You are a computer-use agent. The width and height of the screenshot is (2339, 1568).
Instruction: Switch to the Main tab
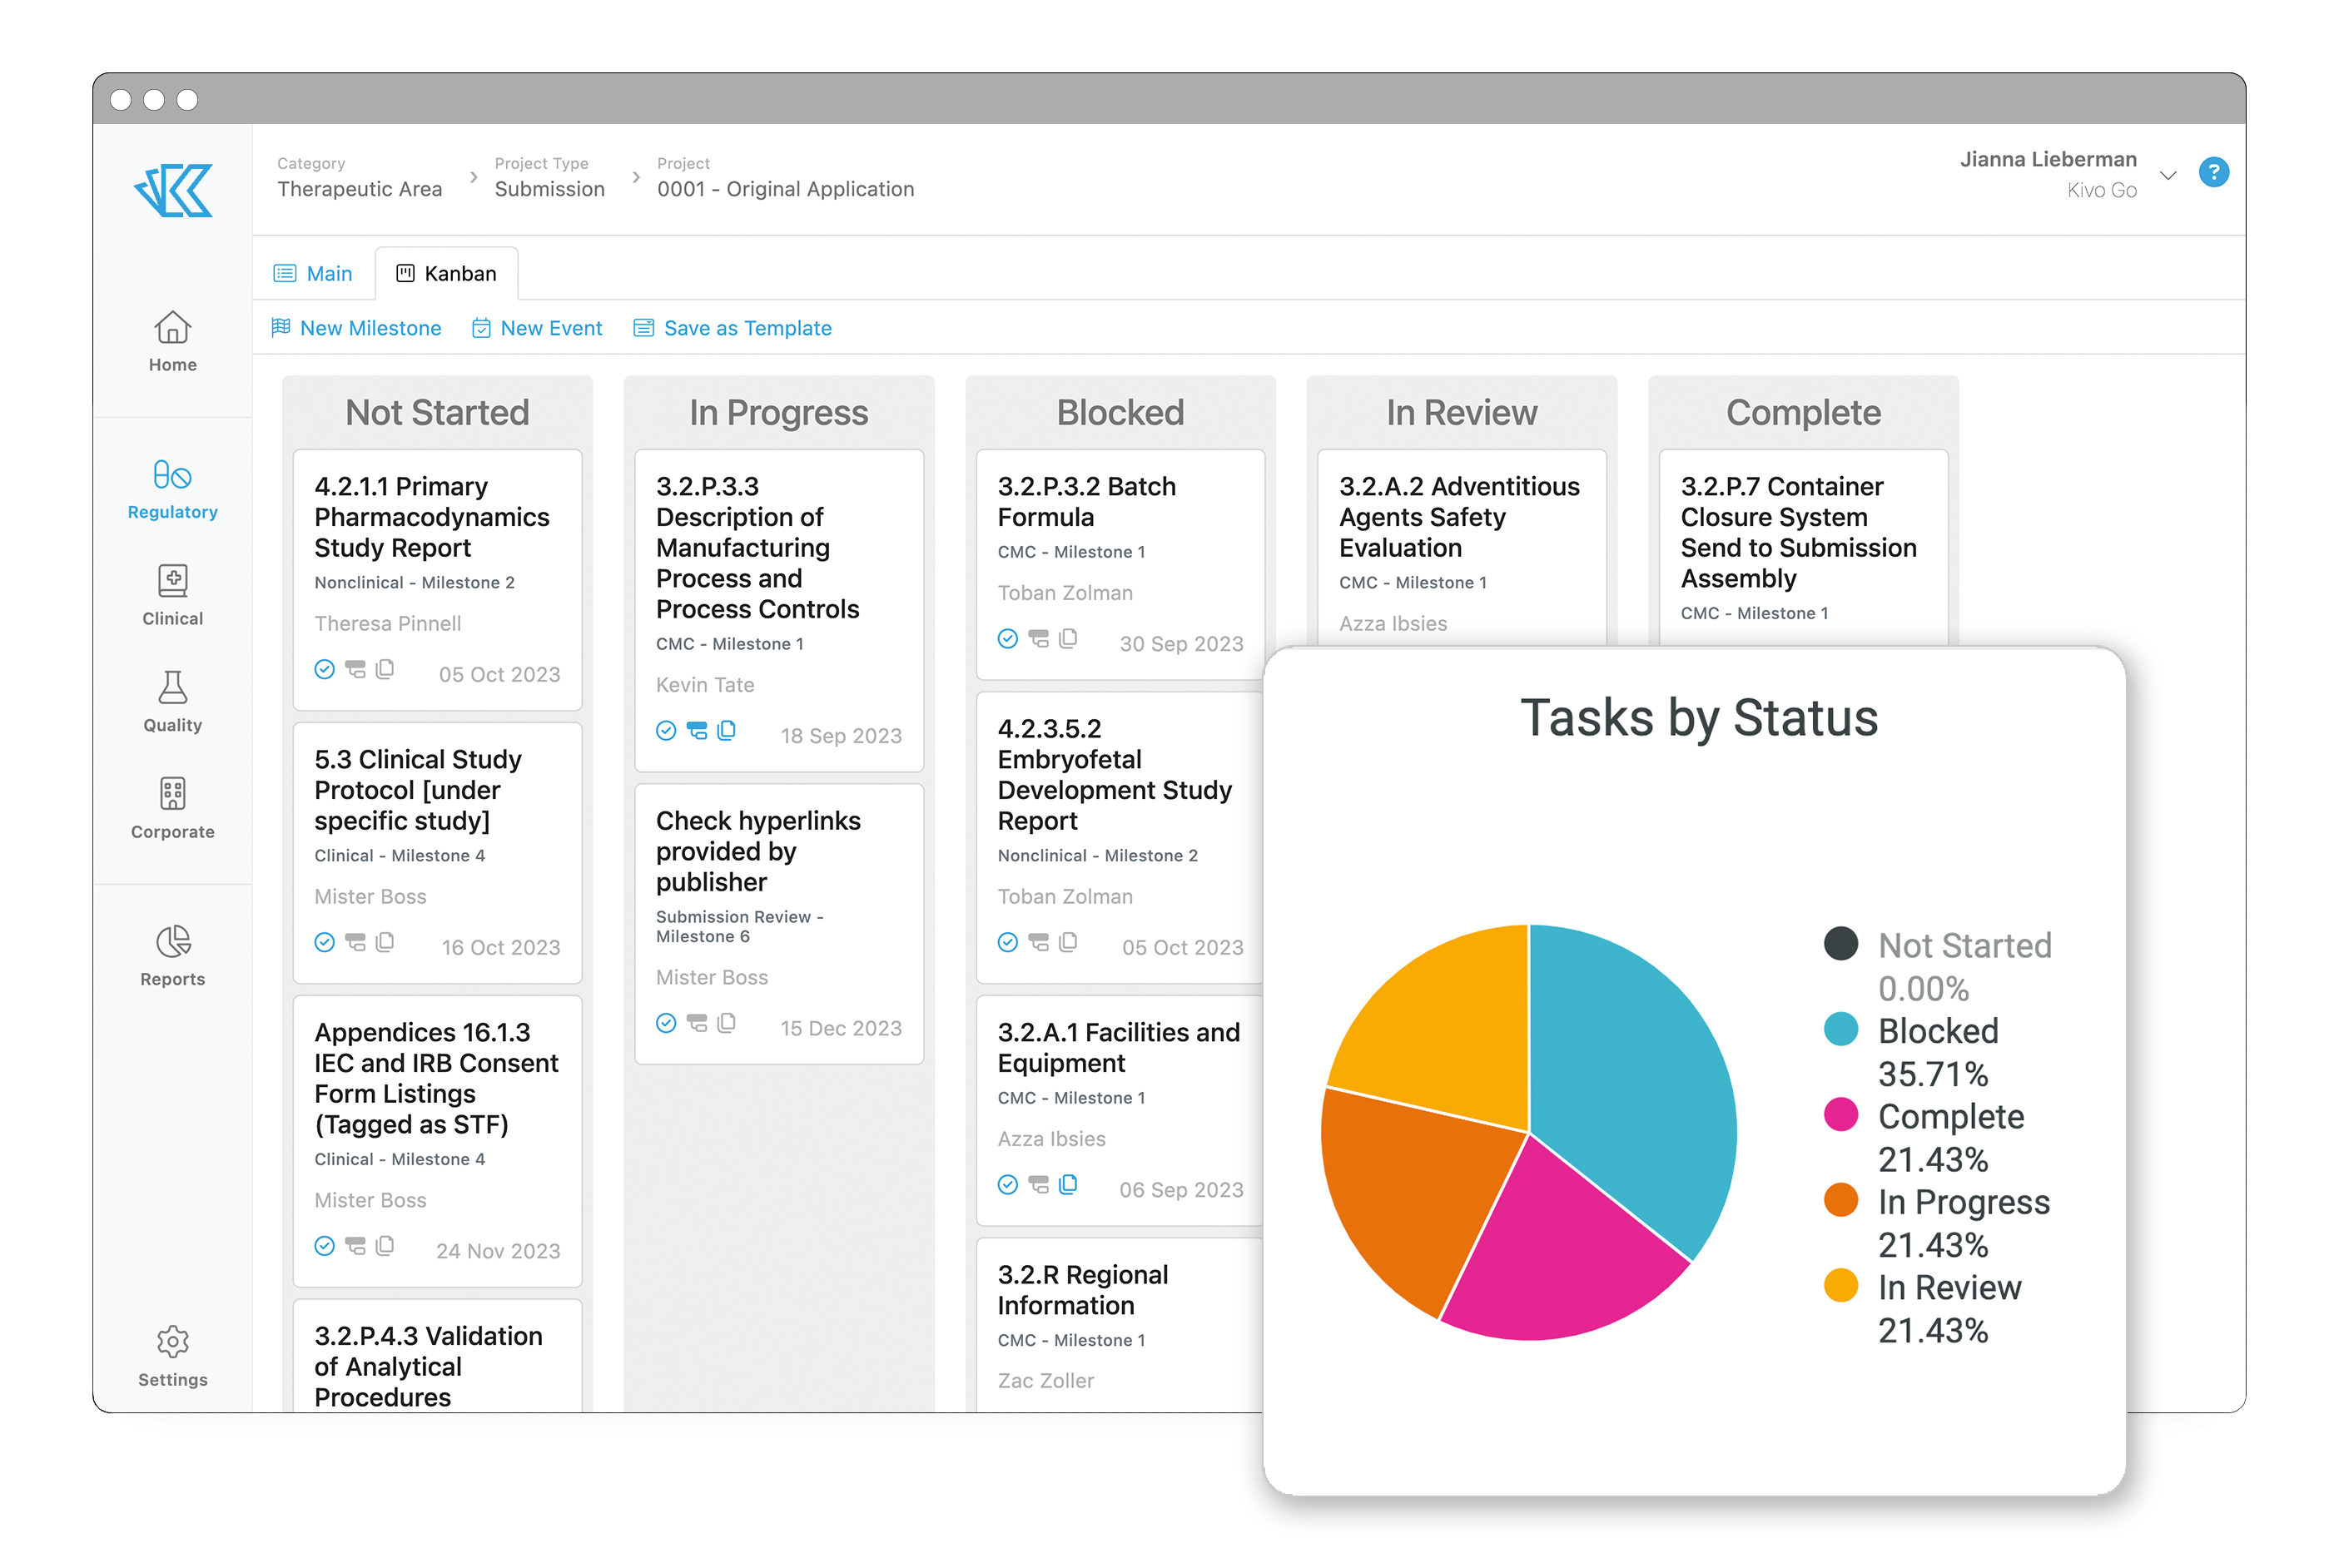(313, 273)
